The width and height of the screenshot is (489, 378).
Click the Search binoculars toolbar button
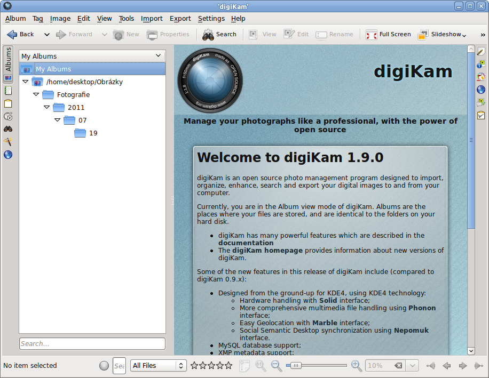pyautogui.click(x=219, y=34)
